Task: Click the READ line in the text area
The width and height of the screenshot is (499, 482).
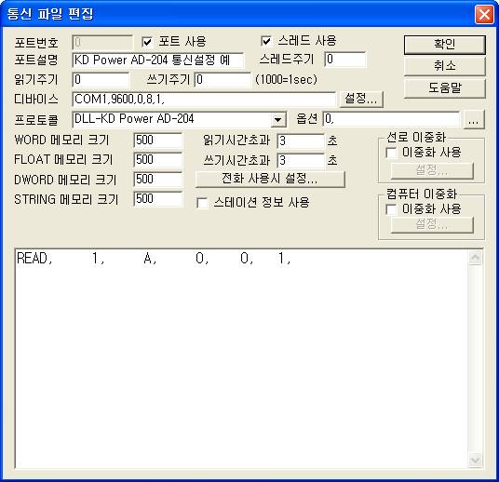Action: click(154, 259)
